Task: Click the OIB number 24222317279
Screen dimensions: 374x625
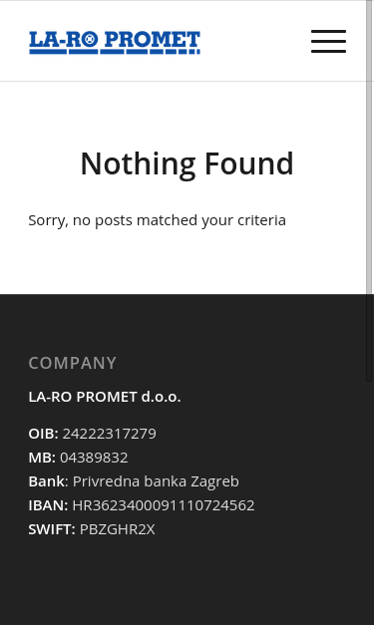Action: (x=110, y=434)
